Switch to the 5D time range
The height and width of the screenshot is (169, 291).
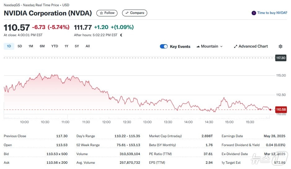coord(20,46)
